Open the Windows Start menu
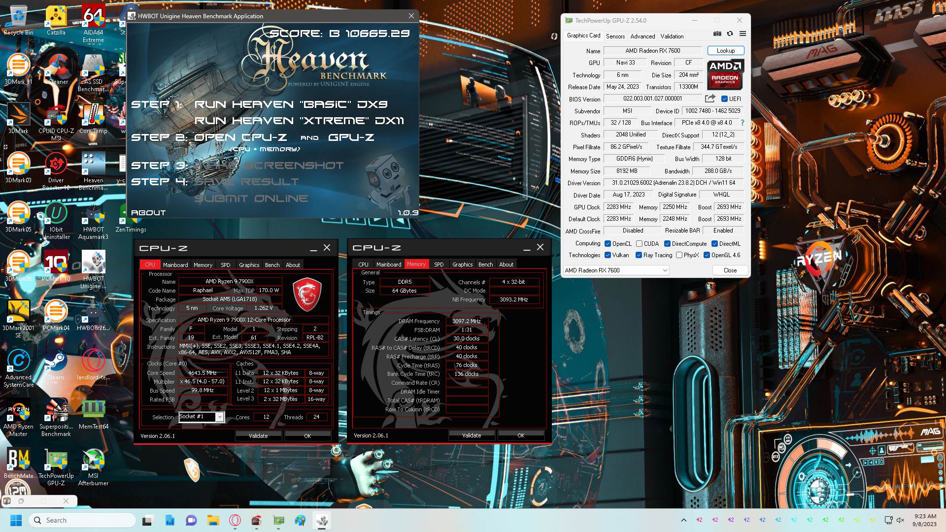This screenshot has height=532, width=946. pyautogui.click(x=16, y=520)
